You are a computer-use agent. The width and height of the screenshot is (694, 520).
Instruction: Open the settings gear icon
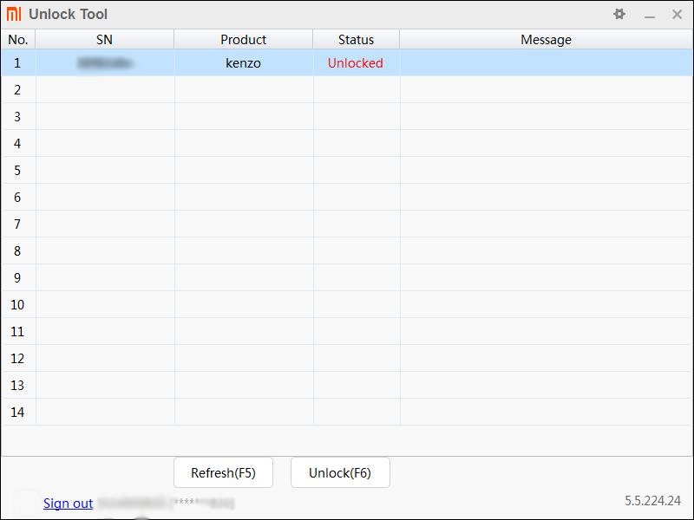click(x=619, y=14)
